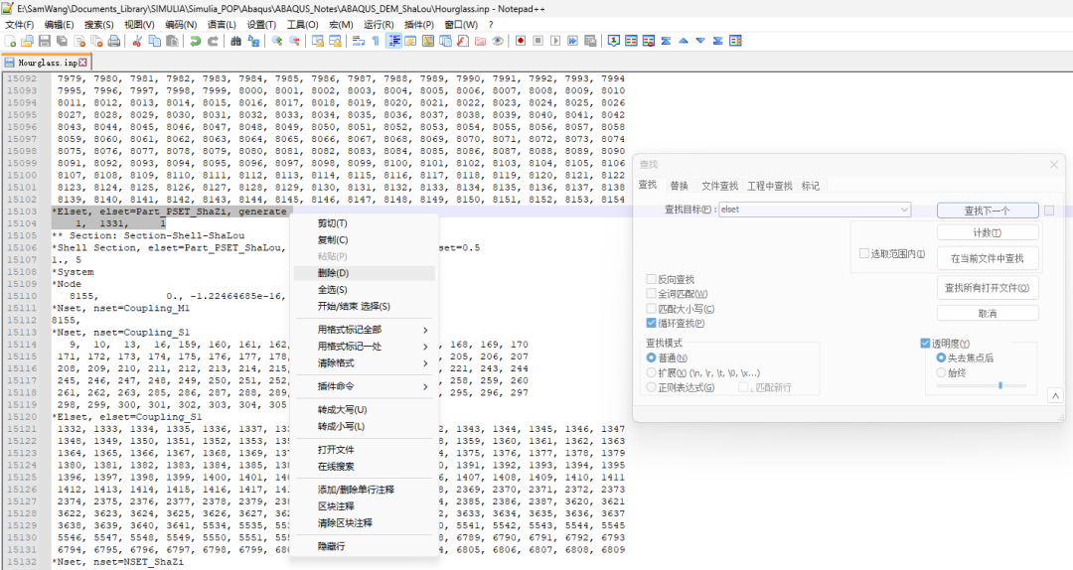
Task: Toggle Show All Characters pilcrow icon
Action: point(376,41)
